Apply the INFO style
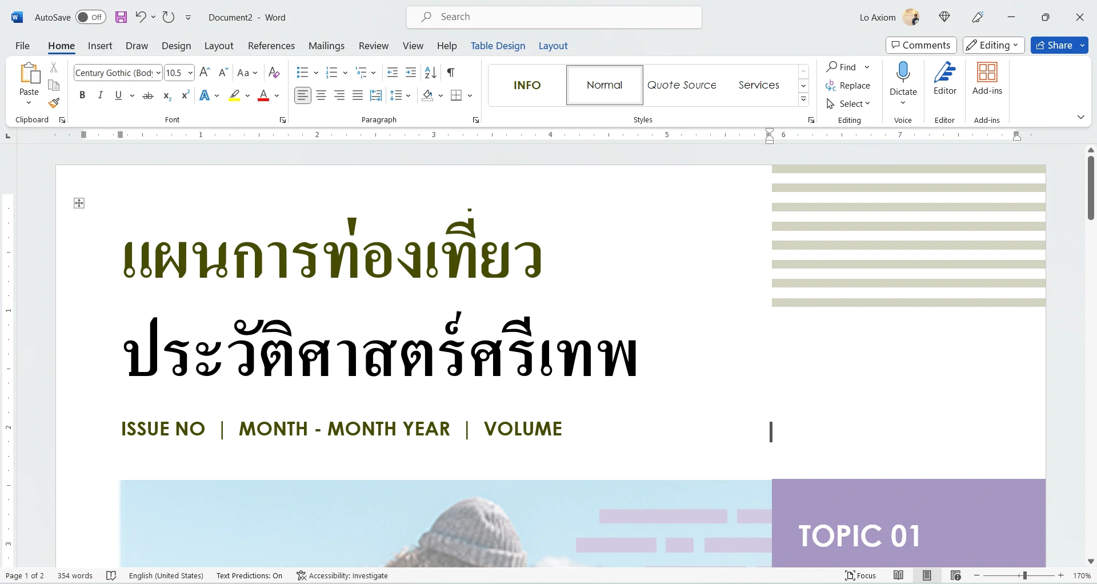This screenshot has height=584, width=1097. (527, 85)
